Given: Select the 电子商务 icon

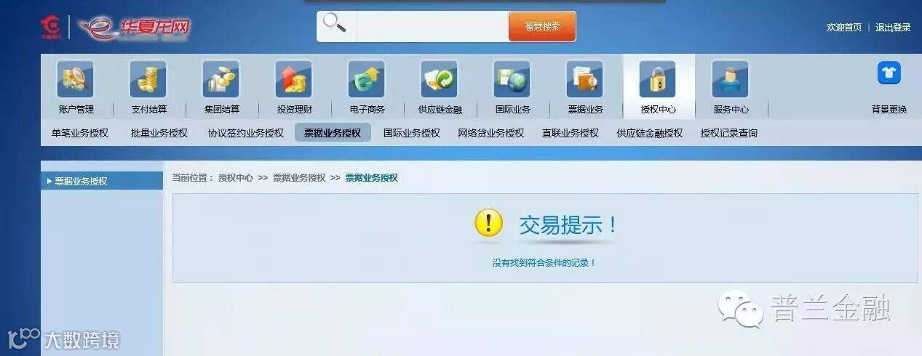Looking at the screenshot, I should point(367,79).
